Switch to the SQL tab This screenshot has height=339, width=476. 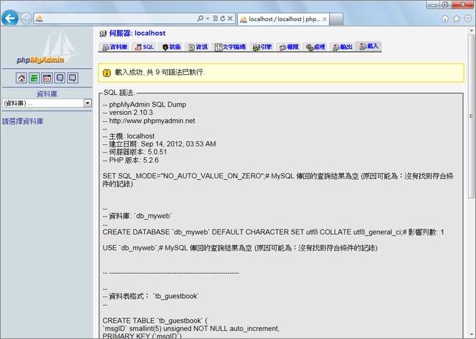point(144,47)
